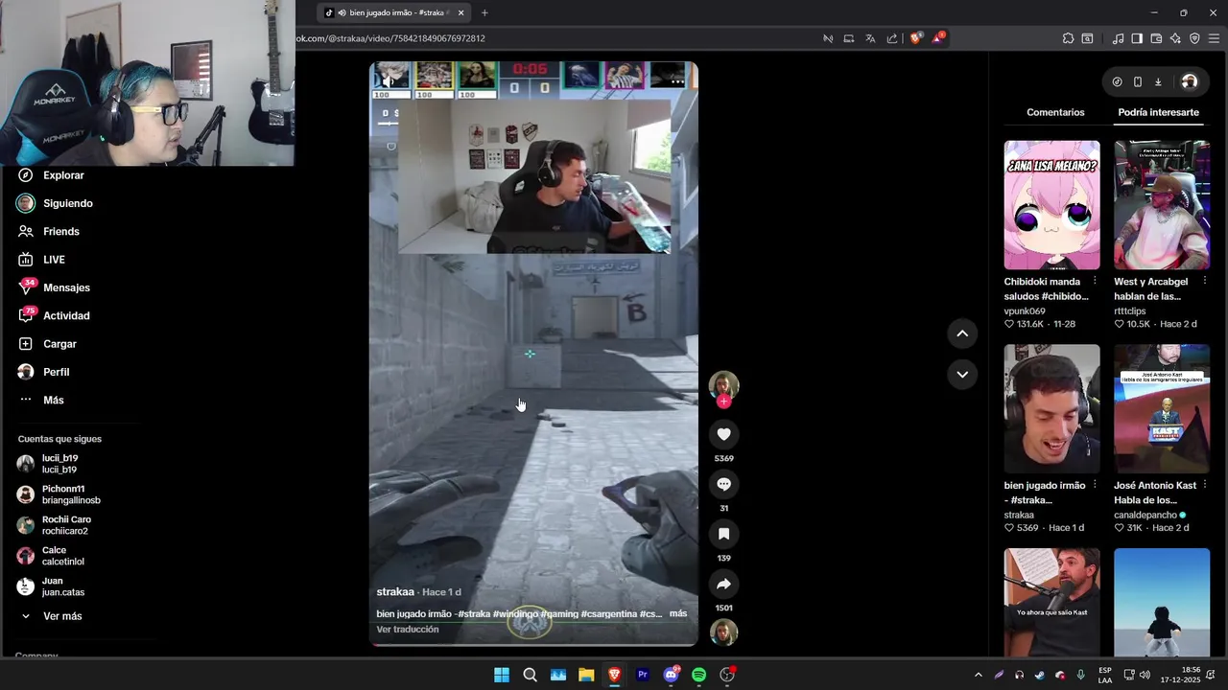The height and width of the screenshot is (690, 1228).
Task: Open Juan juan.catas account
Action: point(62,586)
